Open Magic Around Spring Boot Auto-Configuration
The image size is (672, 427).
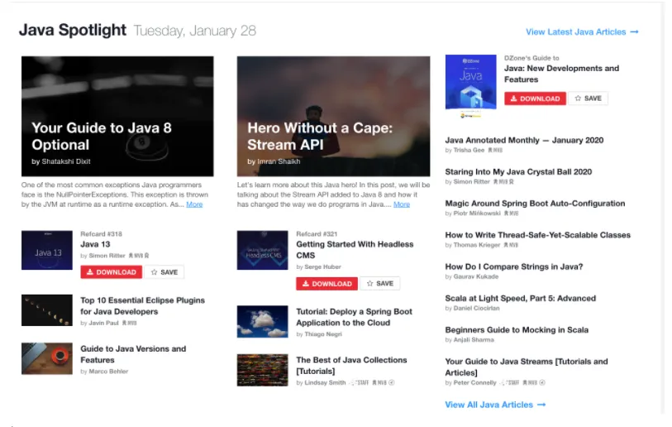[x=535, y=204]
